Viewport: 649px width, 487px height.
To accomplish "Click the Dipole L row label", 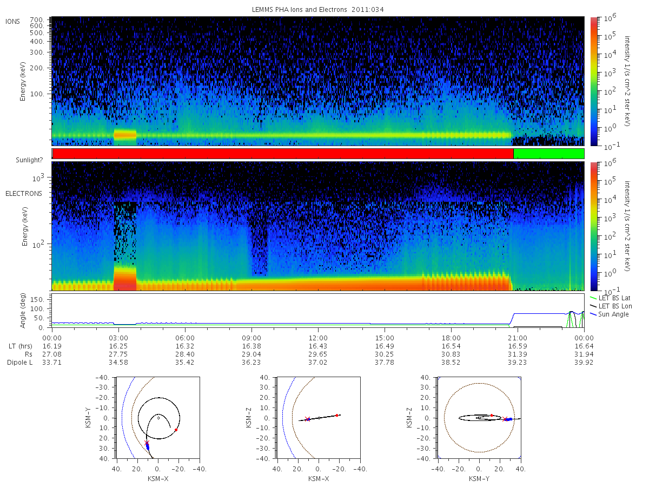I will coord(19,363).
